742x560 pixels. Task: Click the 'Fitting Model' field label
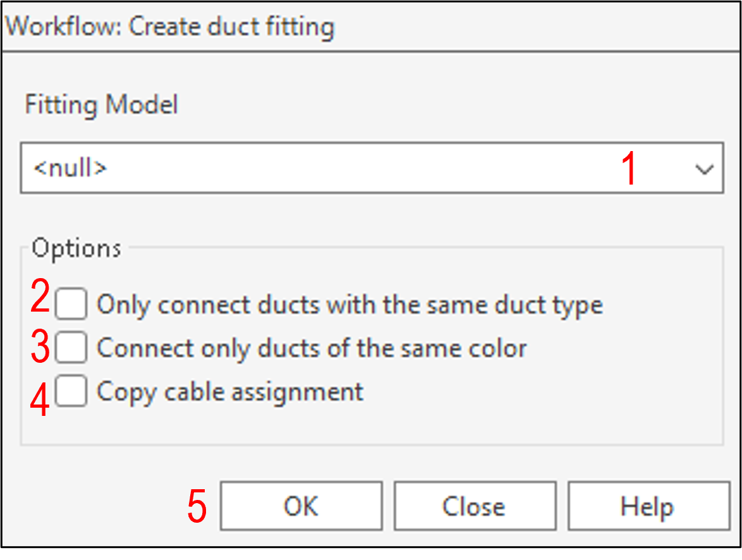(101, 104)
